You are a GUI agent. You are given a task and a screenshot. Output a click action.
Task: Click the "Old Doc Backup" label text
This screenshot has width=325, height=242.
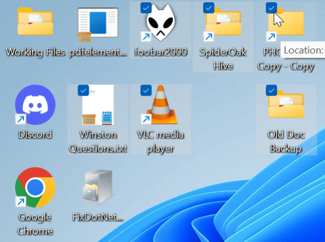click(286, 142)
